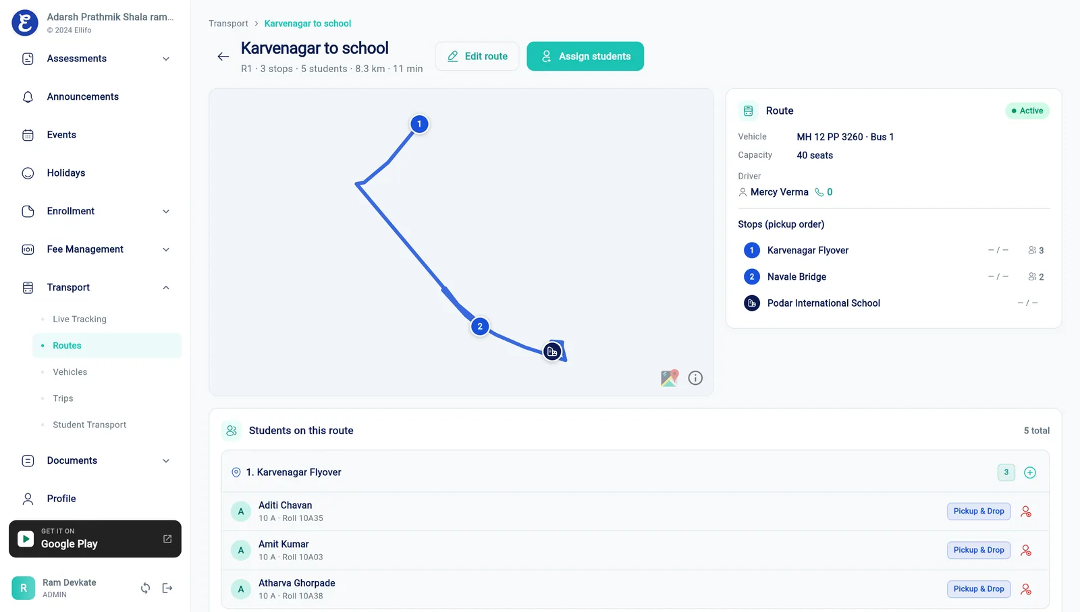Remove Atharva Ghorpade from route

[x=1026, y=589]
